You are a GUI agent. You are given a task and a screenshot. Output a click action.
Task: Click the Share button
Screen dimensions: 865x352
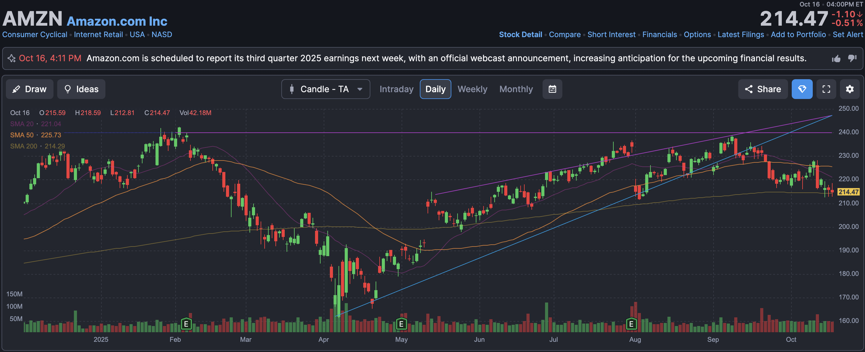763,89
